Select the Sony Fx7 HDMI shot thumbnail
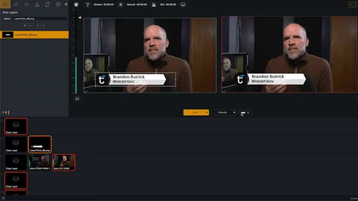Image resolution: width=358 pixels, height=201 pixels. tap(64, 162)
